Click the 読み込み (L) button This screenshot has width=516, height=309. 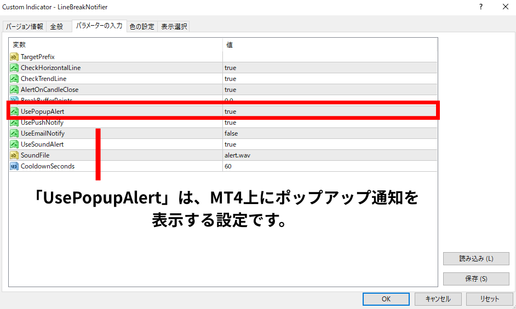[475, 259]
